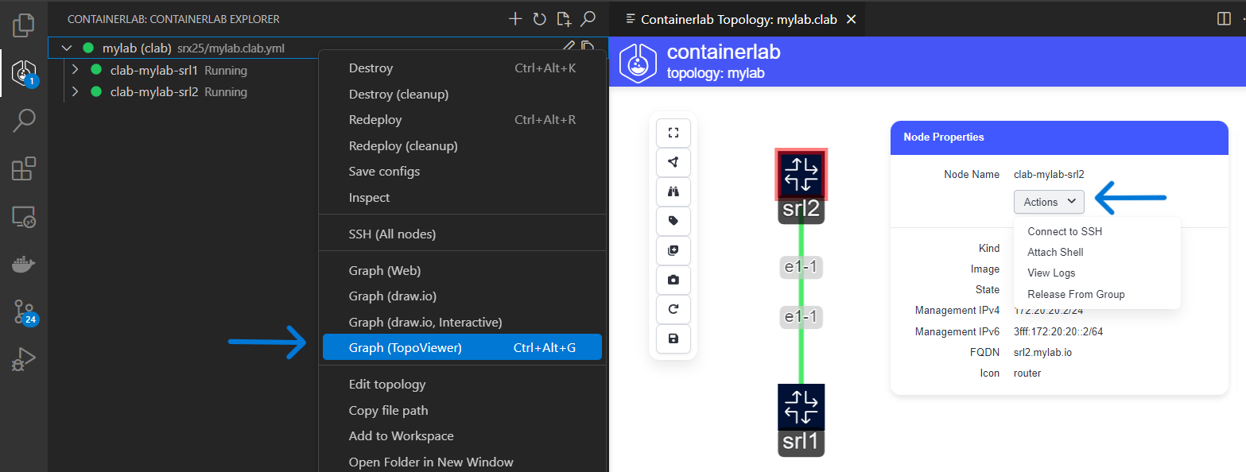Click the split editor icon

(x=1224, y=19)
